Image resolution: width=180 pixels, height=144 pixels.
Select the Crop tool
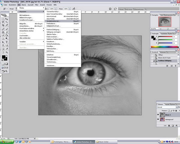(3, 25)
